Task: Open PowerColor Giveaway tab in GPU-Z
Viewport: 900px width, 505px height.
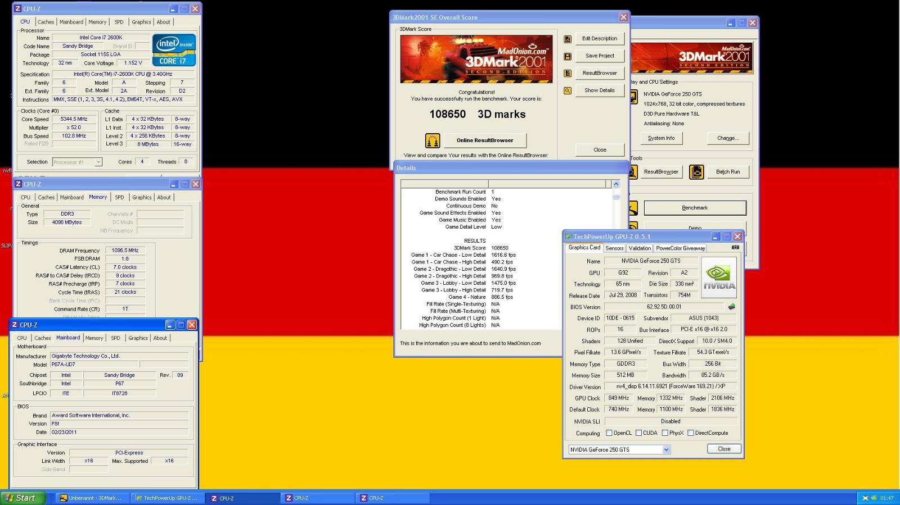Action: (x=681, y=248)
